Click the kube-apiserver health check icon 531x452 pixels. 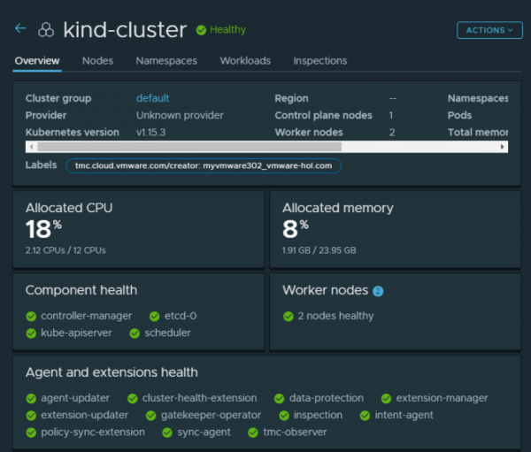[31, 333]
